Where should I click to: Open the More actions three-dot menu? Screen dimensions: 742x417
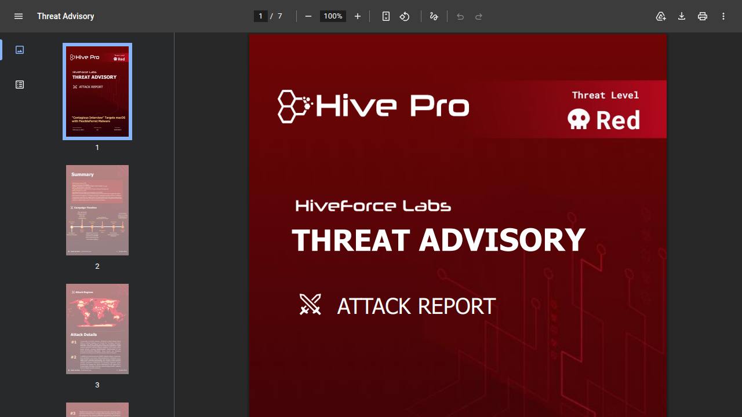tap(723, 16)
